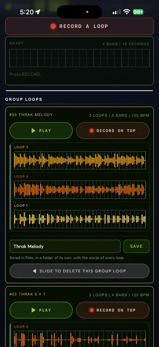
Task: Tap the location arrow in the status bar
Action: [38, 12]
